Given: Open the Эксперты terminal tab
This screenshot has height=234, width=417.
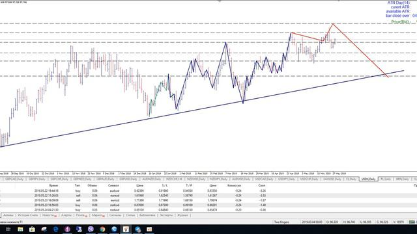Looking at the screenshot, I should [166, 215].
